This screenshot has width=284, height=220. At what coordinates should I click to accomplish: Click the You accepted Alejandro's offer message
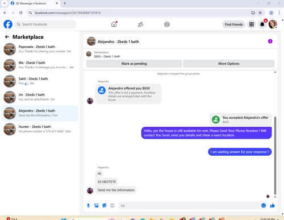coord(240,119)
